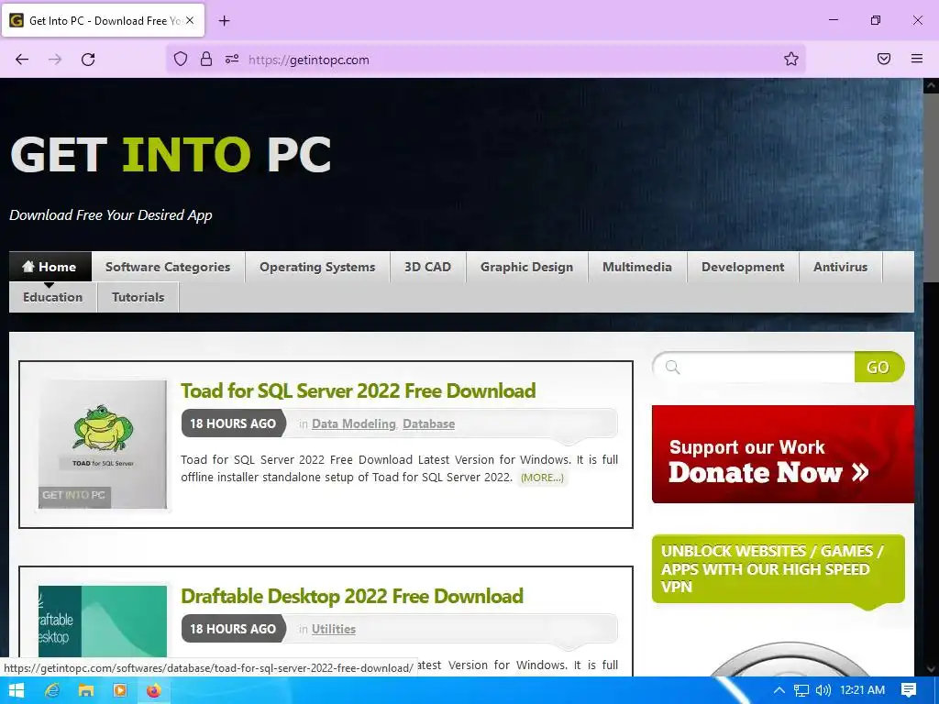Click the Donate Now banner
Viewport: 939px width, 704px height.
point(783,455)
